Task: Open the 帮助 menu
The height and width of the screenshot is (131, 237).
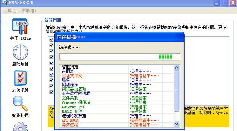Action: point(29,10)
